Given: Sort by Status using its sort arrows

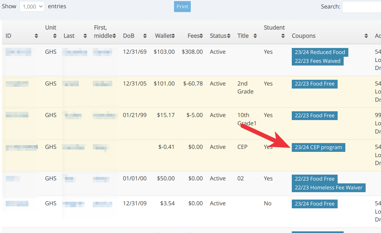Looking at the screenshot, I should pos(228,36).
